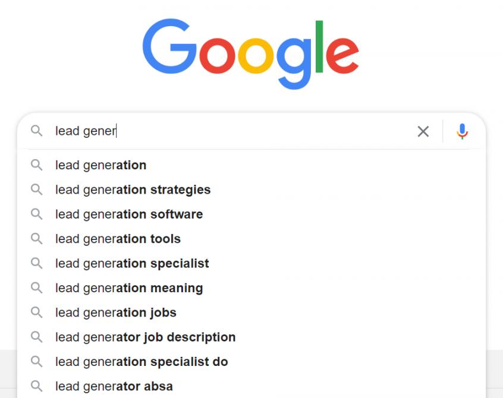Clear the search box with X icon
The height and width of the screenshot is (398, 503).
pos(423,131)
